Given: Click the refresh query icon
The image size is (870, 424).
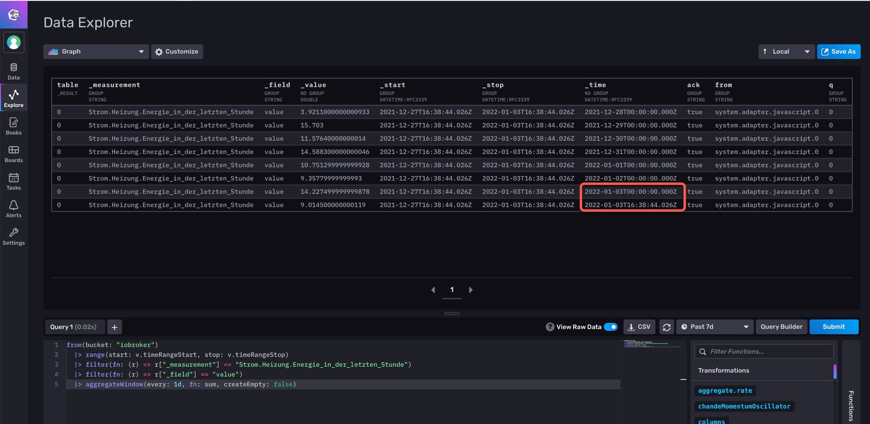Looking at the screenshot, I should coord(666,327).
